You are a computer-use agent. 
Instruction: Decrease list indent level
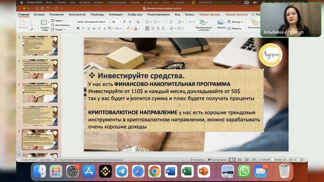pos(166,22)
